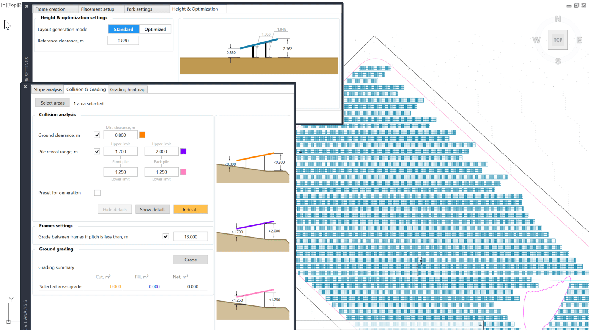This screenshot has width=589, height=330.
Task: Toggle the Ground clearance checkbox
Action: pyautogui.click(x=97, y=135)
